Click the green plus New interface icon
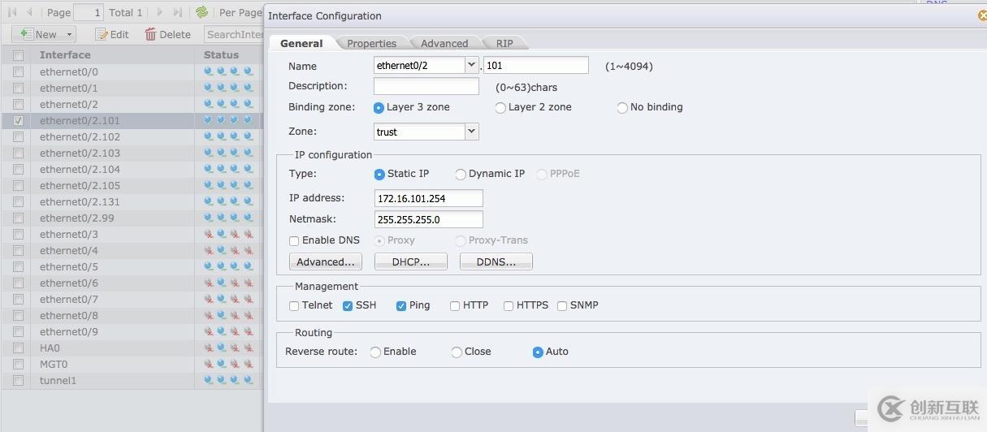Screen dimensions: 987x432 point(26,34)
